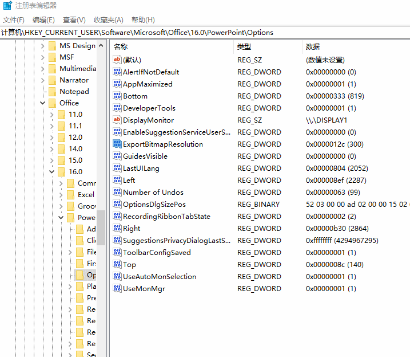The width and height of the screenshot is (410, 357).
Task: Click the ExportBitmapResolution DWORD value icon
Action: pyautogui.click(x=117, y=144)
